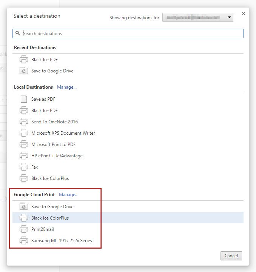Screen dimensions: 256x272
Task: Click Samsung ML-191x 252x Series printer icon
Action: click(x=24, y=241)
